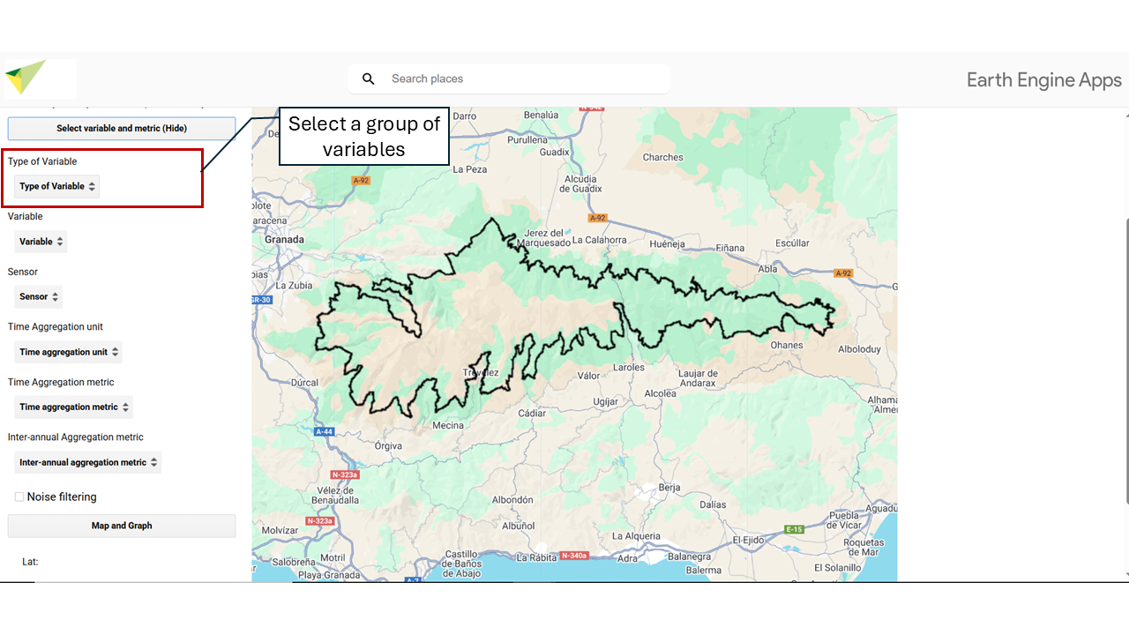
Task: Click the E-15 highway marker on map
Action: pos(794,529)
